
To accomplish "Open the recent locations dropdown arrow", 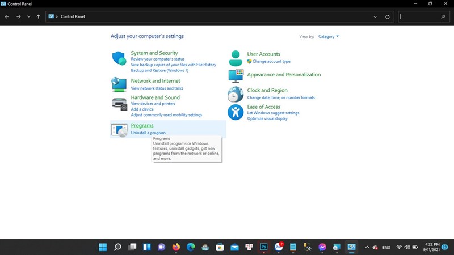I will (28, 17).
